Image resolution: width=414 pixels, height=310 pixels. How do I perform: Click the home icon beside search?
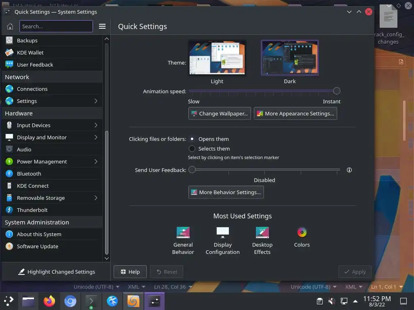pyautogui.click(x=10, y=26)
